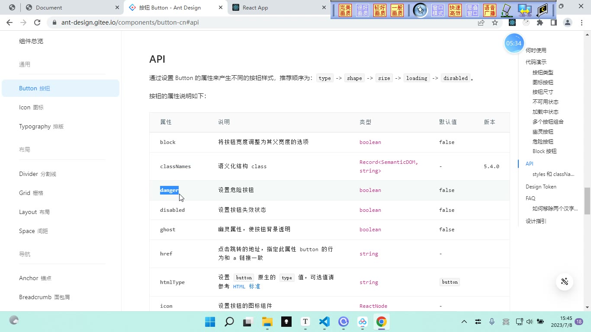
Task: Switch to the Document tab
Action: [x=72, y=7]
